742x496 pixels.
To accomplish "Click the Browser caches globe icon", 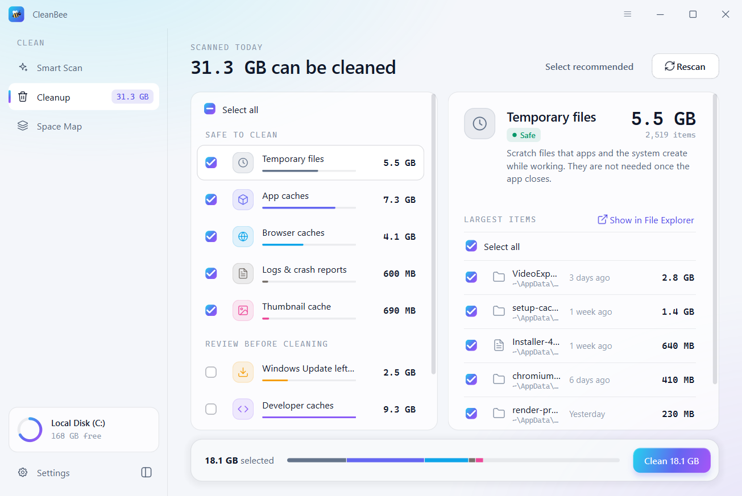I will pyautogui.click(x=243, y=236).
